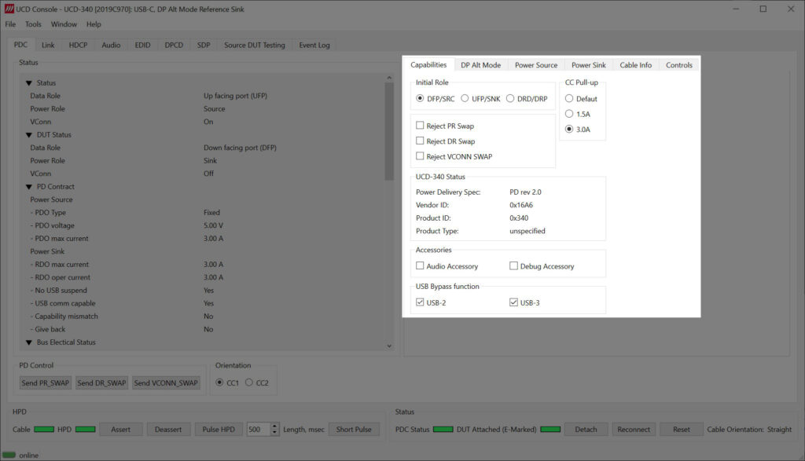Image resolution: width=805 pixels, height=461 pixels.
Task: Switch to the DP Alt Mode tab
Action: click(x=480, y=65)
